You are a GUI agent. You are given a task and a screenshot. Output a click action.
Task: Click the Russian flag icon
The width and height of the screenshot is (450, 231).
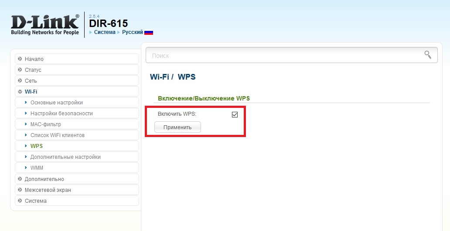tap(149, 33)
